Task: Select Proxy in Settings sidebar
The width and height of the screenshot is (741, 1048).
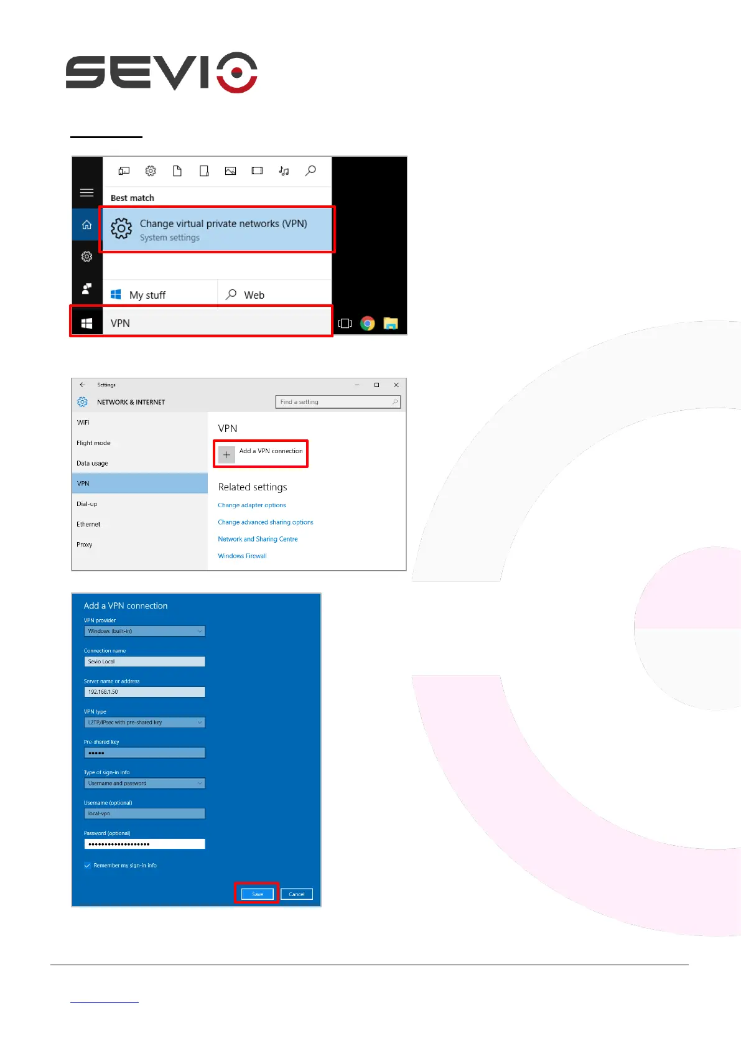Action: tap(139, 545)
